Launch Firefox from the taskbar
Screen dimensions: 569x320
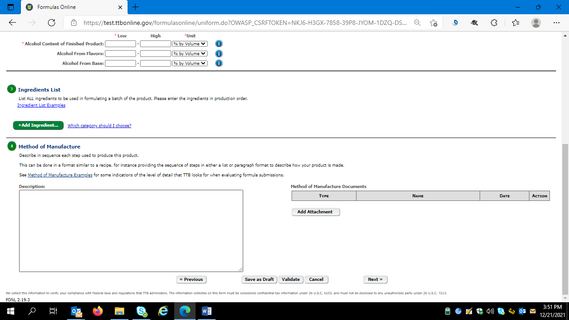click(x=98, y=311)
